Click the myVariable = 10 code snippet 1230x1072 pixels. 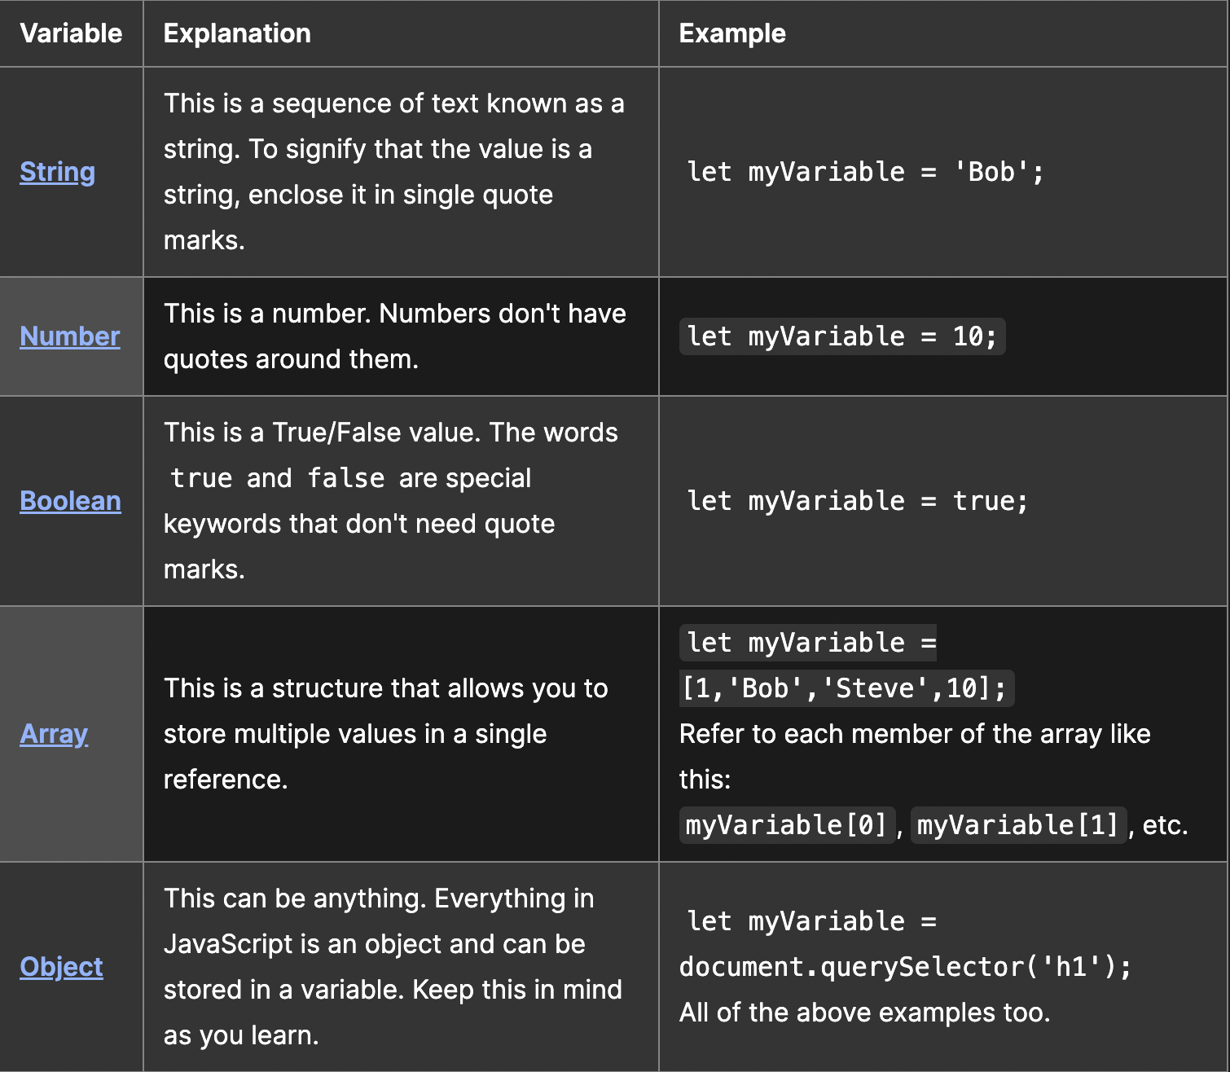tap(841, 336)
